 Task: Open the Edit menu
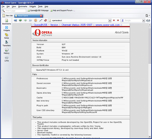pos(8,7)
